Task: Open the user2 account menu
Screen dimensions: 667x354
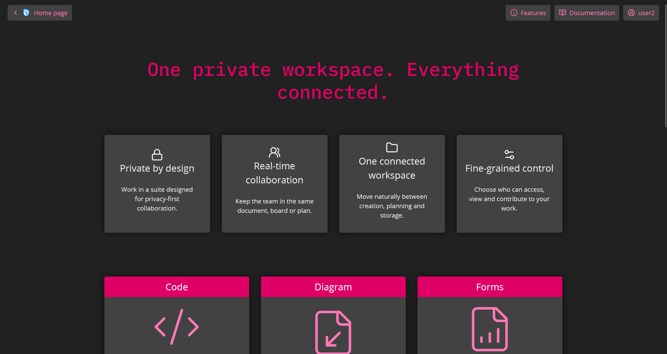Action: point(641,13)
